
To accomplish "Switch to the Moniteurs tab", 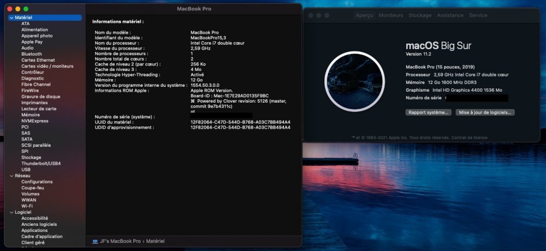I will (391, 15).
